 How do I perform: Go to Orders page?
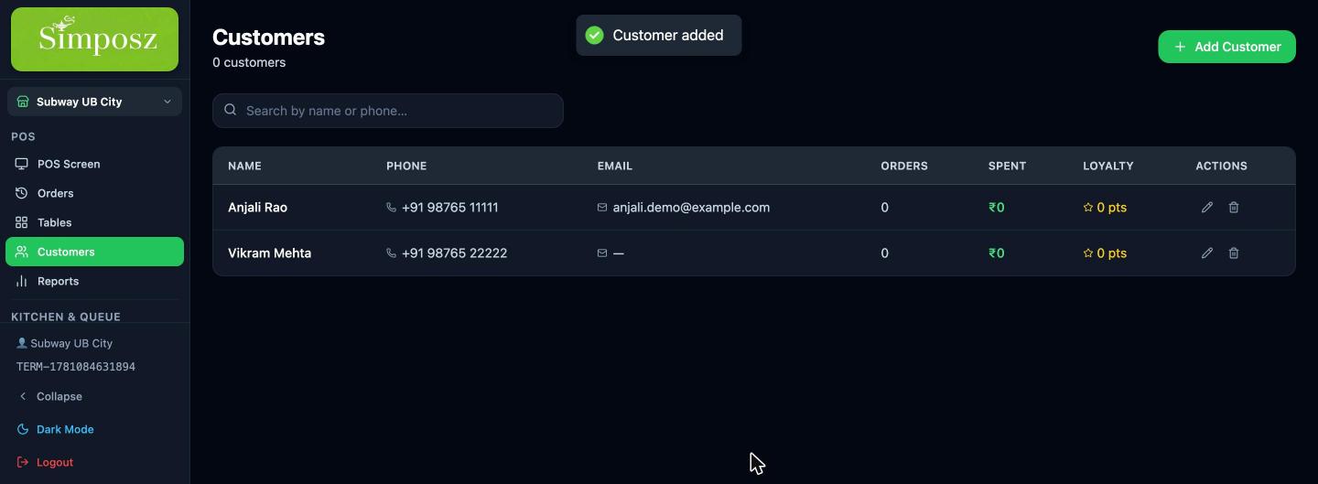[94, 193]
